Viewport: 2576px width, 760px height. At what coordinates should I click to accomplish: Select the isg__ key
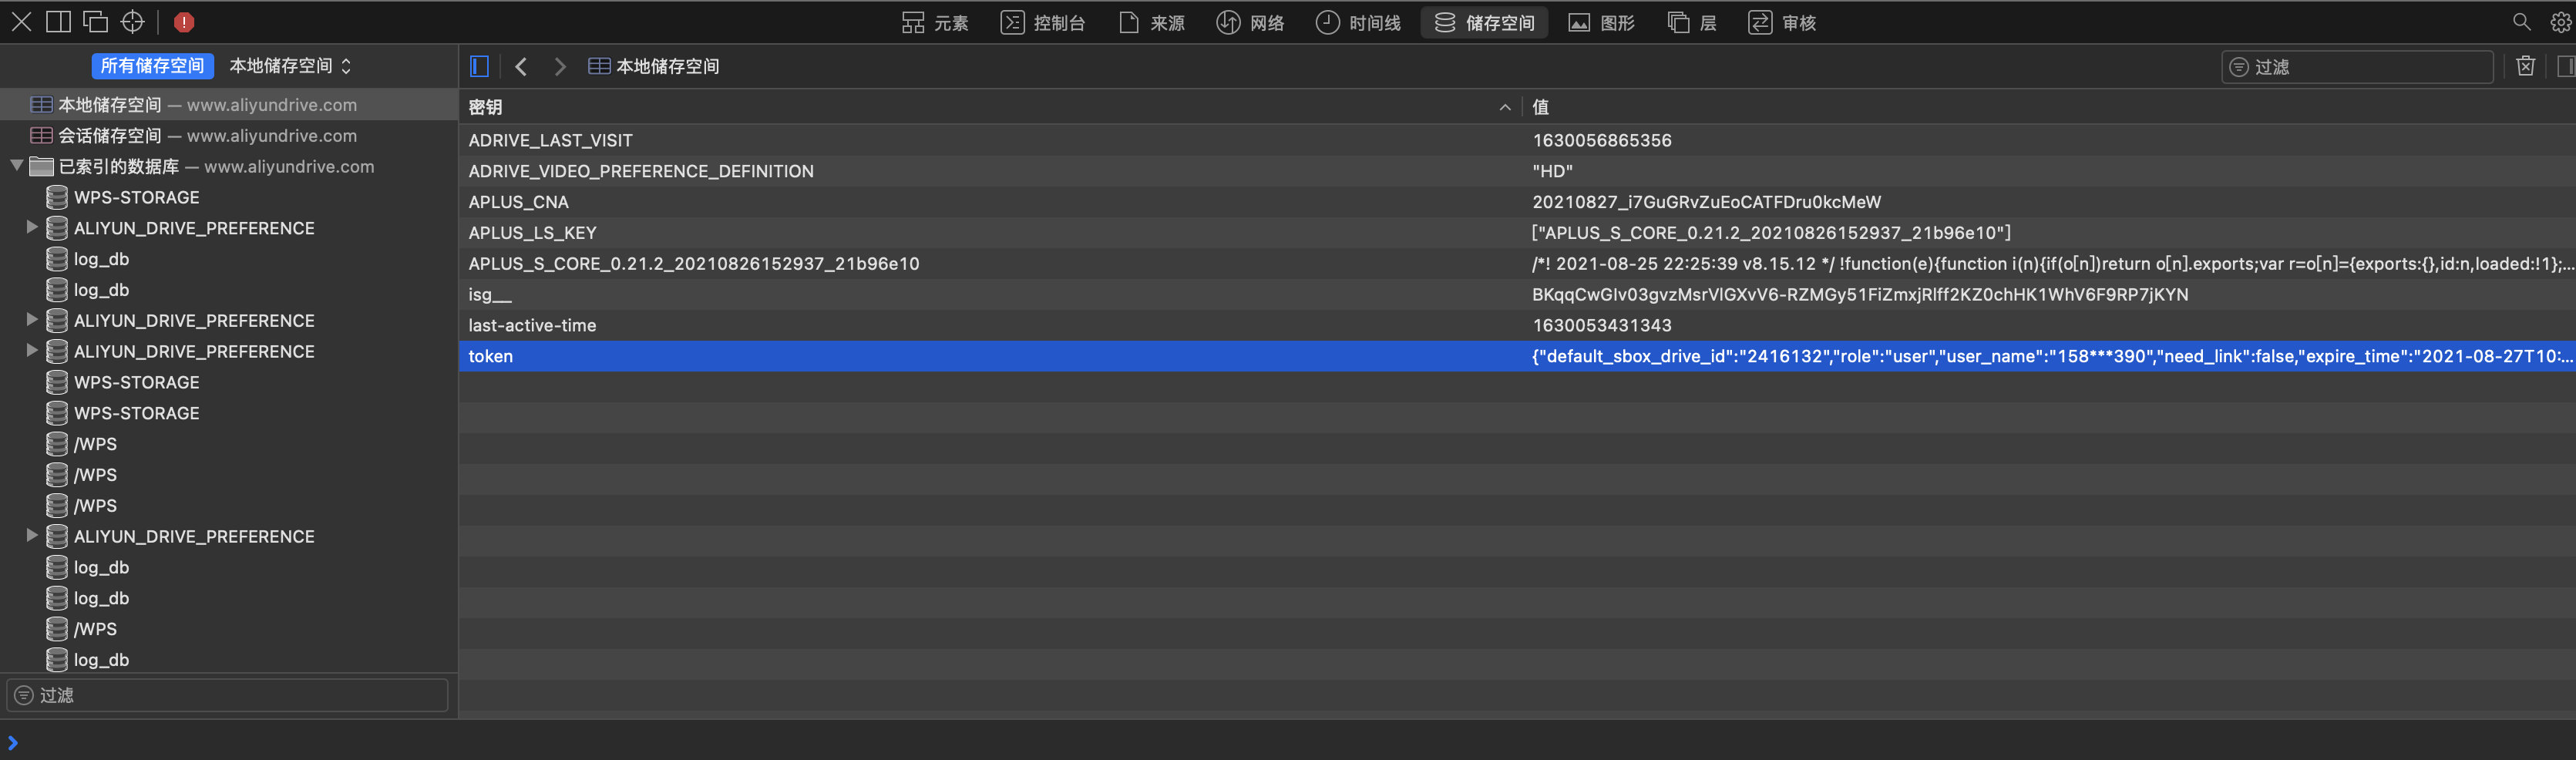tap(490, 295)
